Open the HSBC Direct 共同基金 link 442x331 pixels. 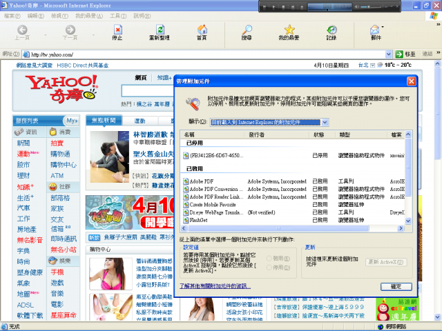[83, 66]
